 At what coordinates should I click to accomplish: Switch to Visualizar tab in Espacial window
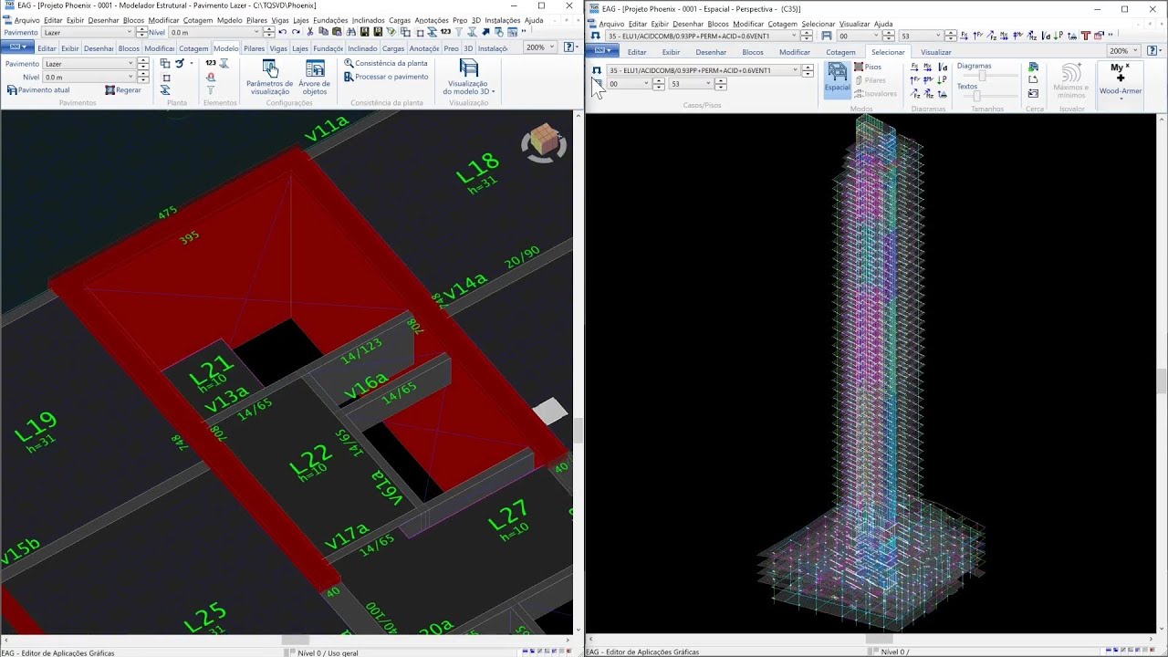(936, 52)
